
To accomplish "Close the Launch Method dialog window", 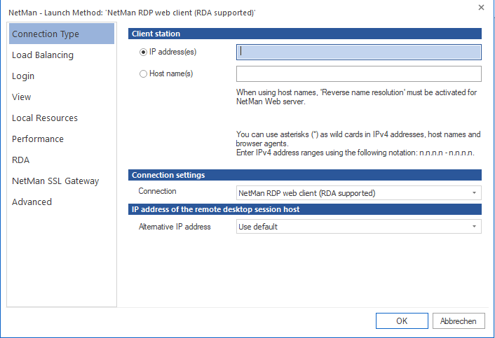I will [x=481, y=7].
